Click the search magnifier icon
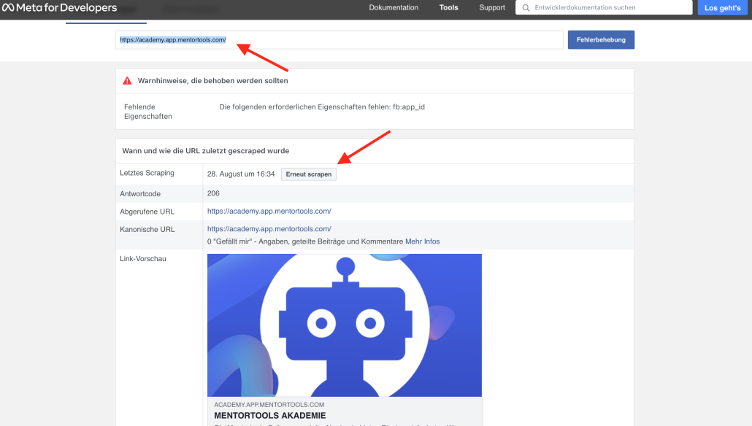The image size is (752, 426). 526,8
